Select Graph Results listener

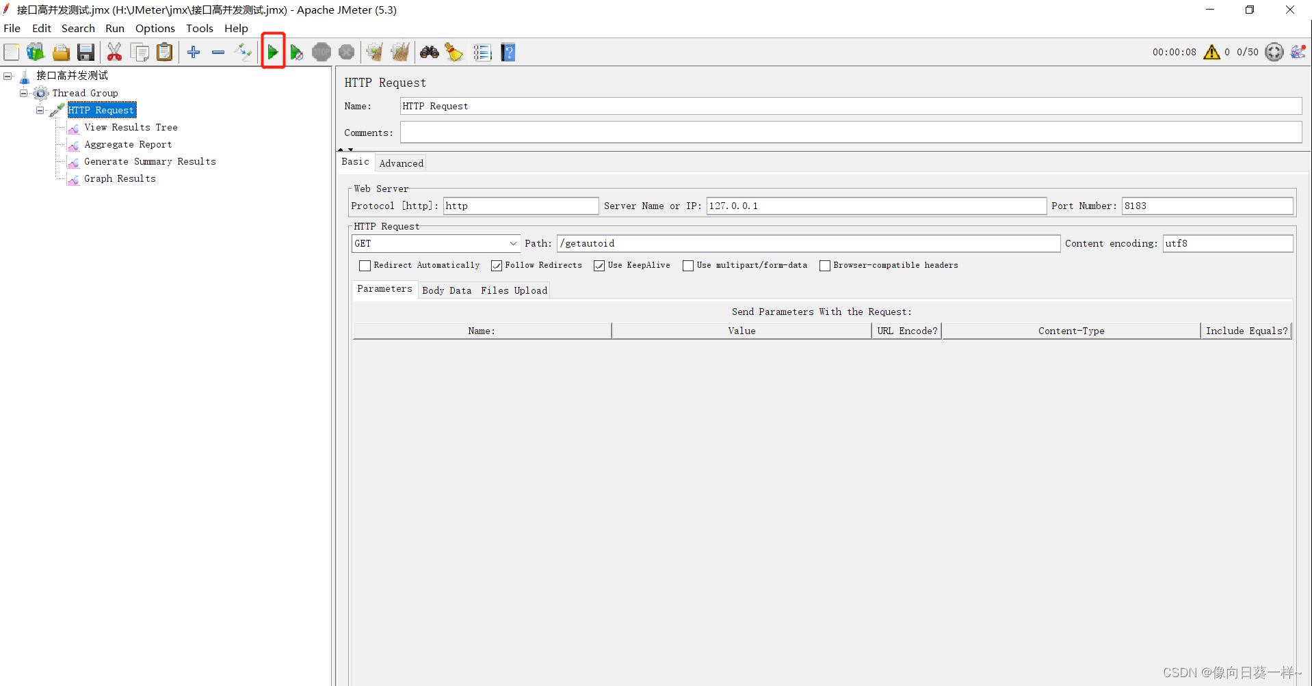tap(120, 178)
